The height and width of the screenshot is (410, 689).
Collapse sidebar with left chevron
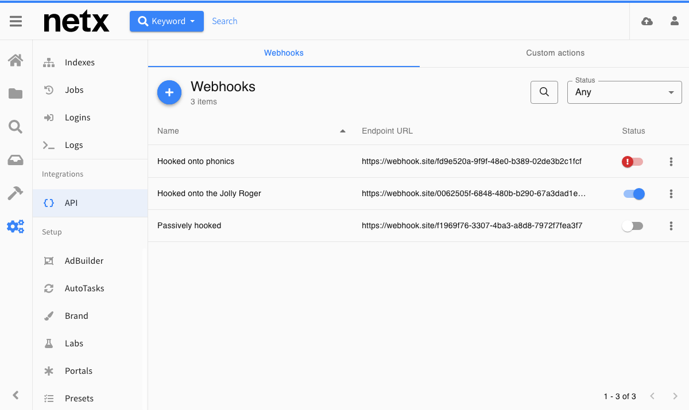(16, 395)
